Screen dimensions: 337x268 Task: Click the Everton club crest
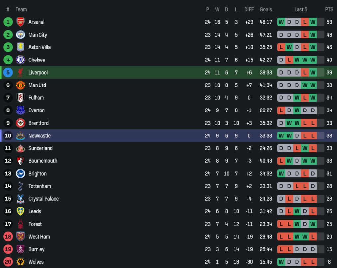tap(20, 110)
